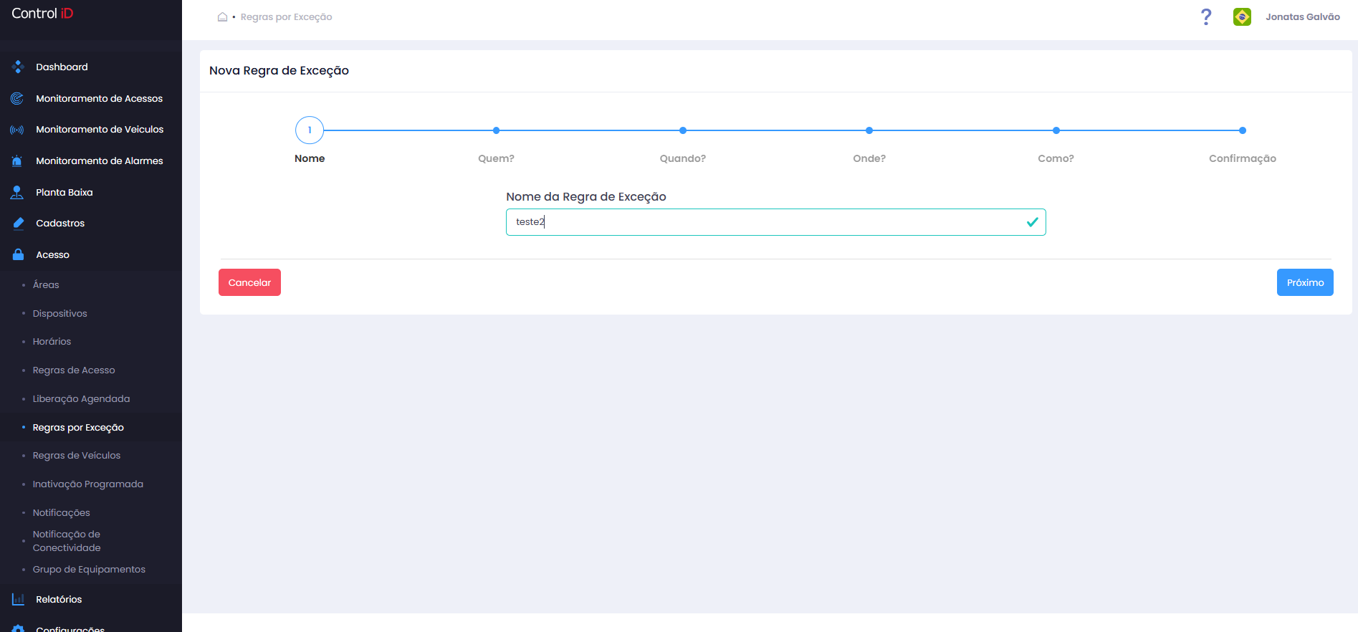This screenshot has height=632, width=1358.
Task: Click the Monitoramento de Alarmes siren icon
Action: 17,161
